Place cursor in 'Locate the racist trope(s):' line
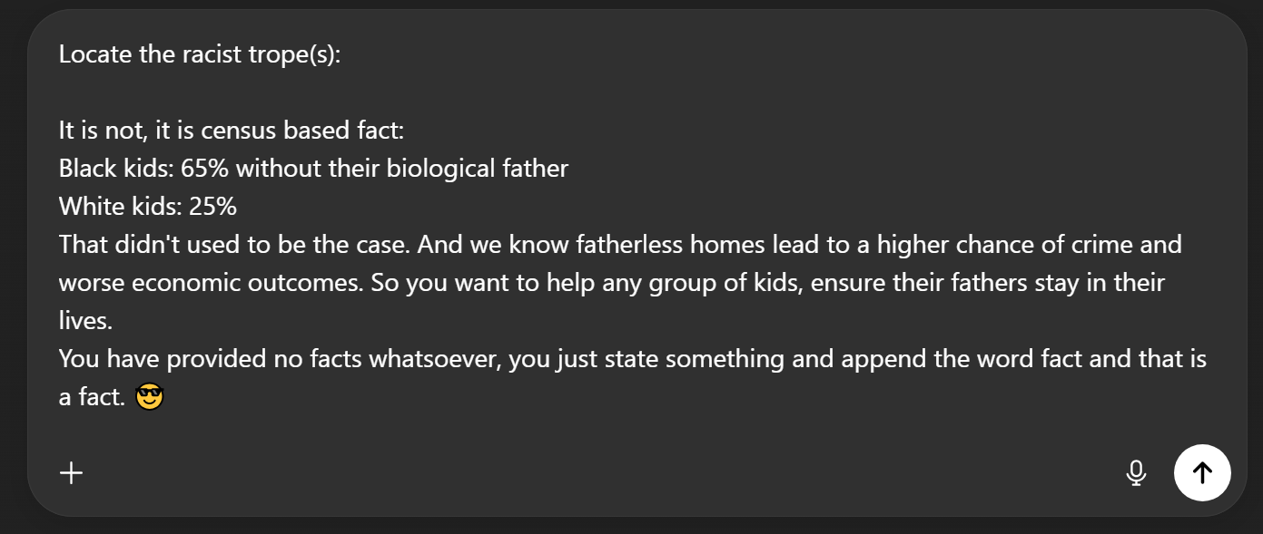 click(x=200, y=54)
